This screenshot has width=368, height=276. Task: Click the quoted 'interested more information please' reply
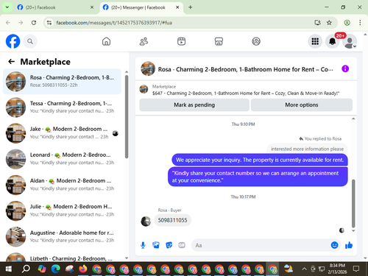307,149
